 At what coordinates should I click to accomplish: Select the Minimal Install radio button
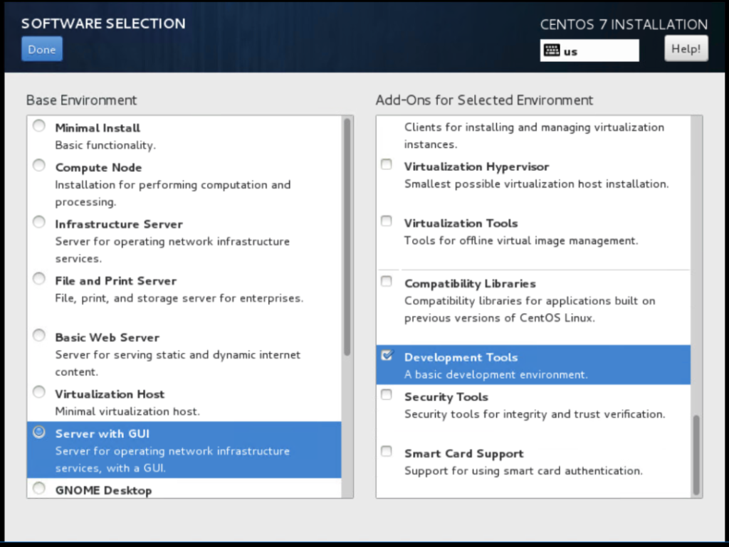(40, 127)
